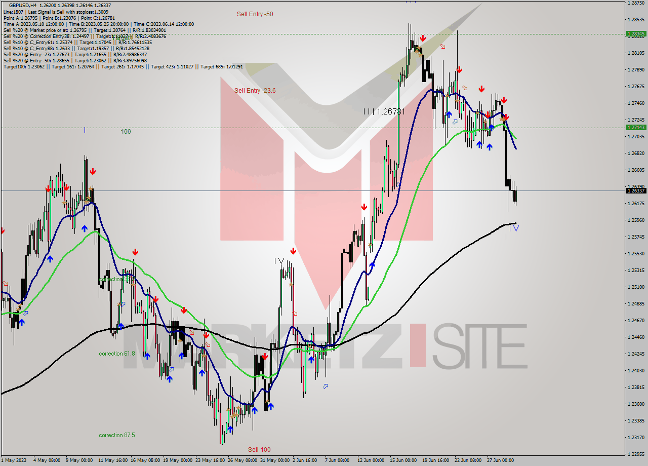Click 'Sell %20 @ Market price' line
Viewport: 648px width, 466px height.
pyautogui.click(x=85, y=30)
